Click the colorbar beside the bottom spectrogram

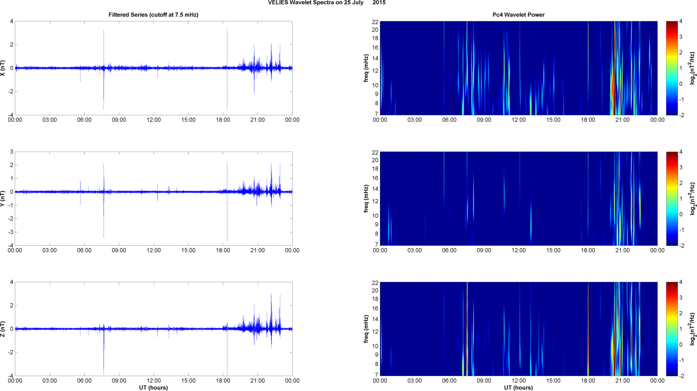click(x=672, y=329)
